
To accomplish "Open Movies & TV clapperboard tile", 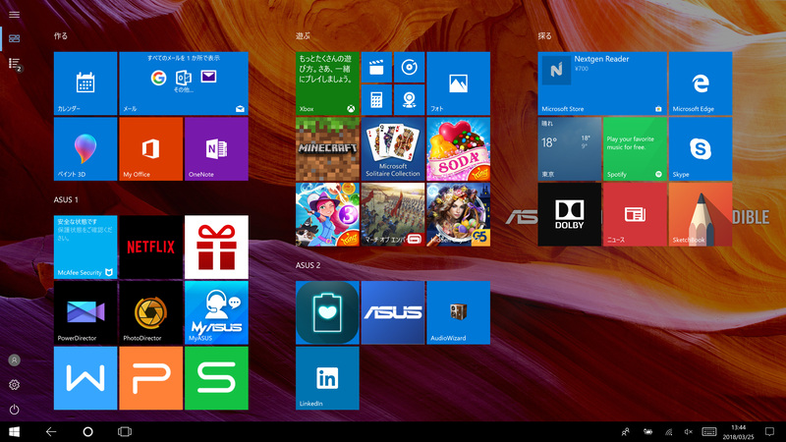I will point(376,67).
